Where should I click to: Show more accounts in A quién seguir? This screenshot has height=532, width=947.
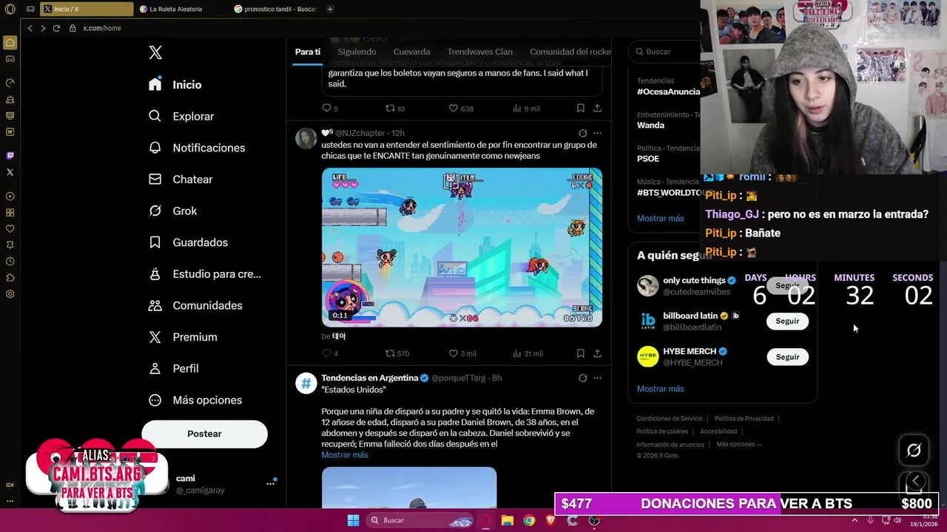pyautogui.click(x=660, y=389)
